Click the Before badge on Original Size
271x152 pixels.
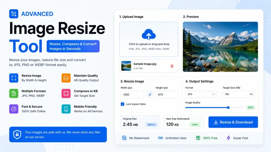point(151,125)
